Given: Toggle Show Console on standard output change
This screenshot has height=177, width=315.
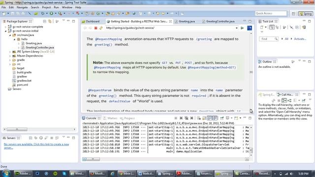Looking at the screenshot, I should tap(210, 118).
